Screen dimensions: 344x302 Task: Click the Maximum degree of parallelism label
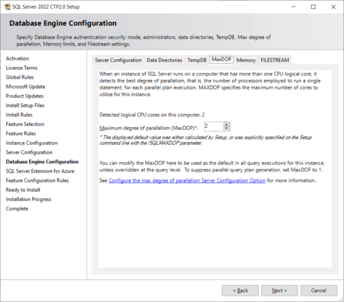149,128
